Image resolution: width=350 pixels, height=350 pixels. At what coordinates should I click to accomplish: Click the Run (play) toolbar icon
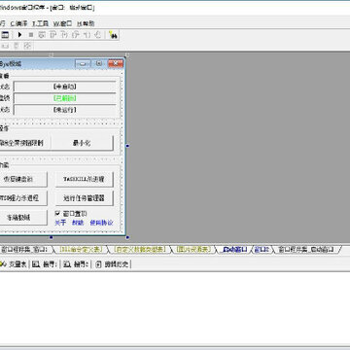pyautogui.click(x=19, y=35)
